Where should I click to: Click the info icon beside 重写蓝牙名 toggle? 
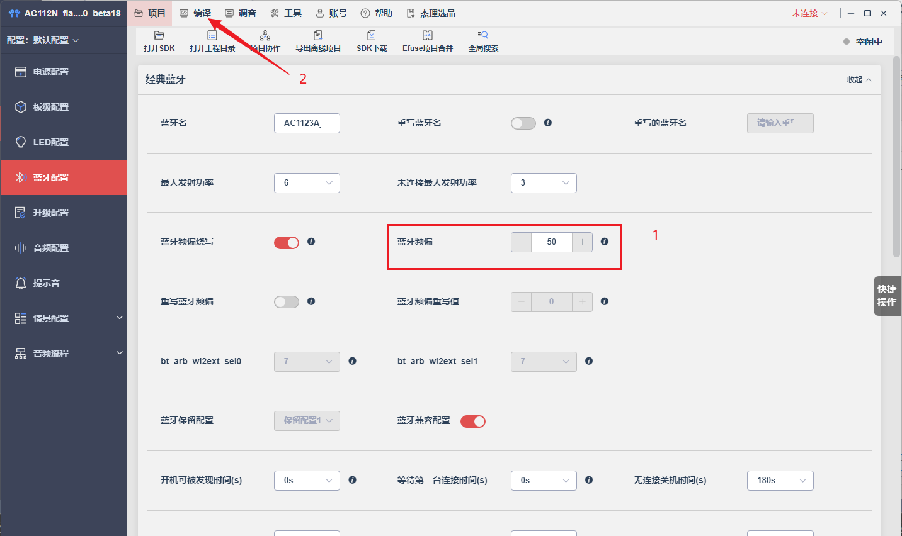click(548, 123)
